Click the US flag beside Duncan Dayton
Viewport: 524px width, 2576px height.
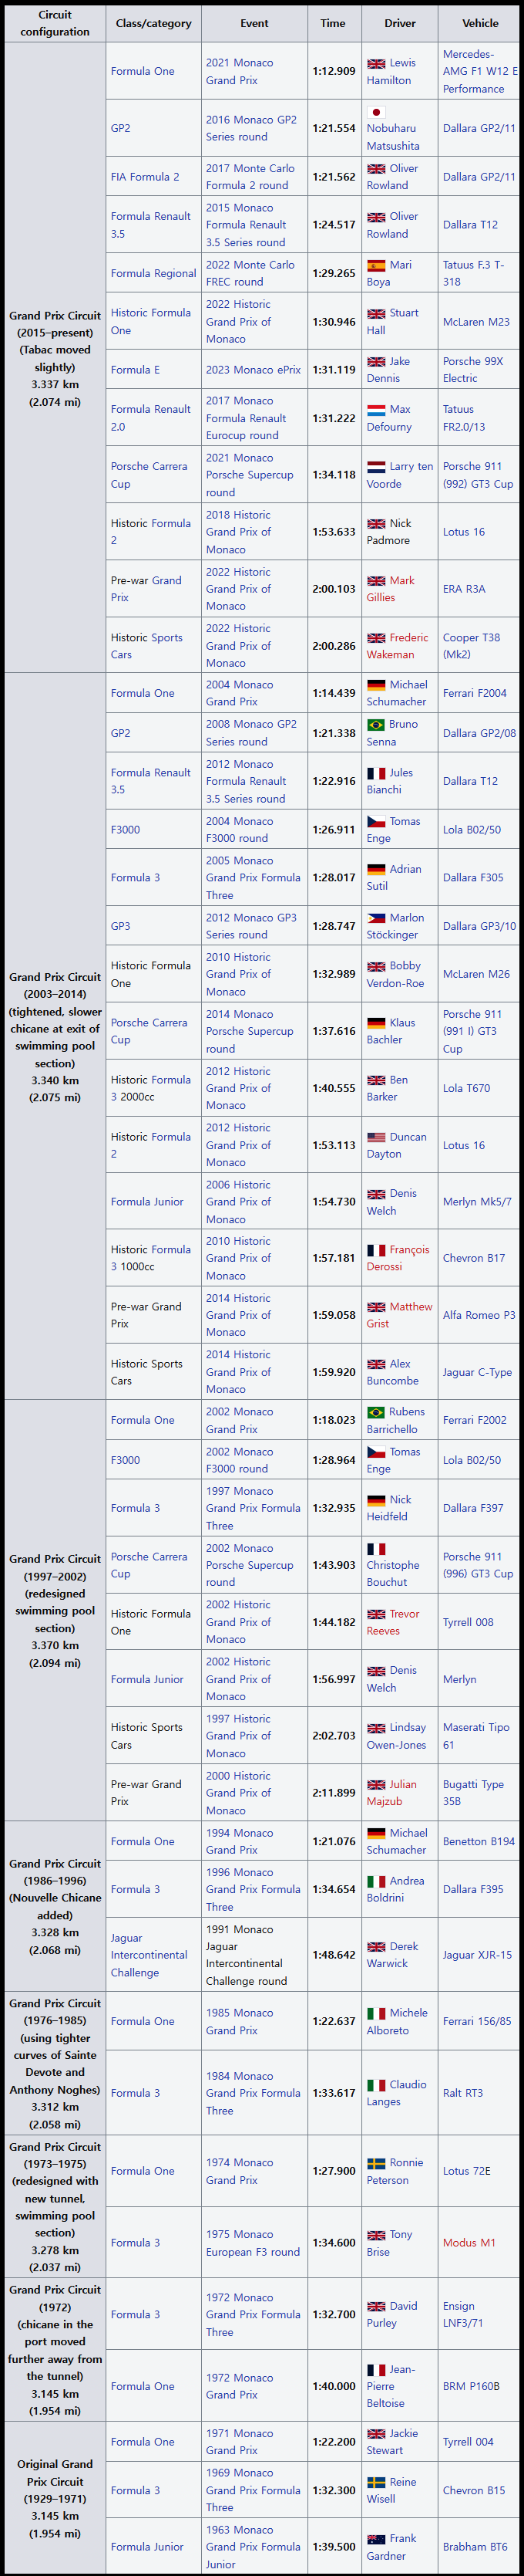pyautogui.click(x=376, y=1137)
